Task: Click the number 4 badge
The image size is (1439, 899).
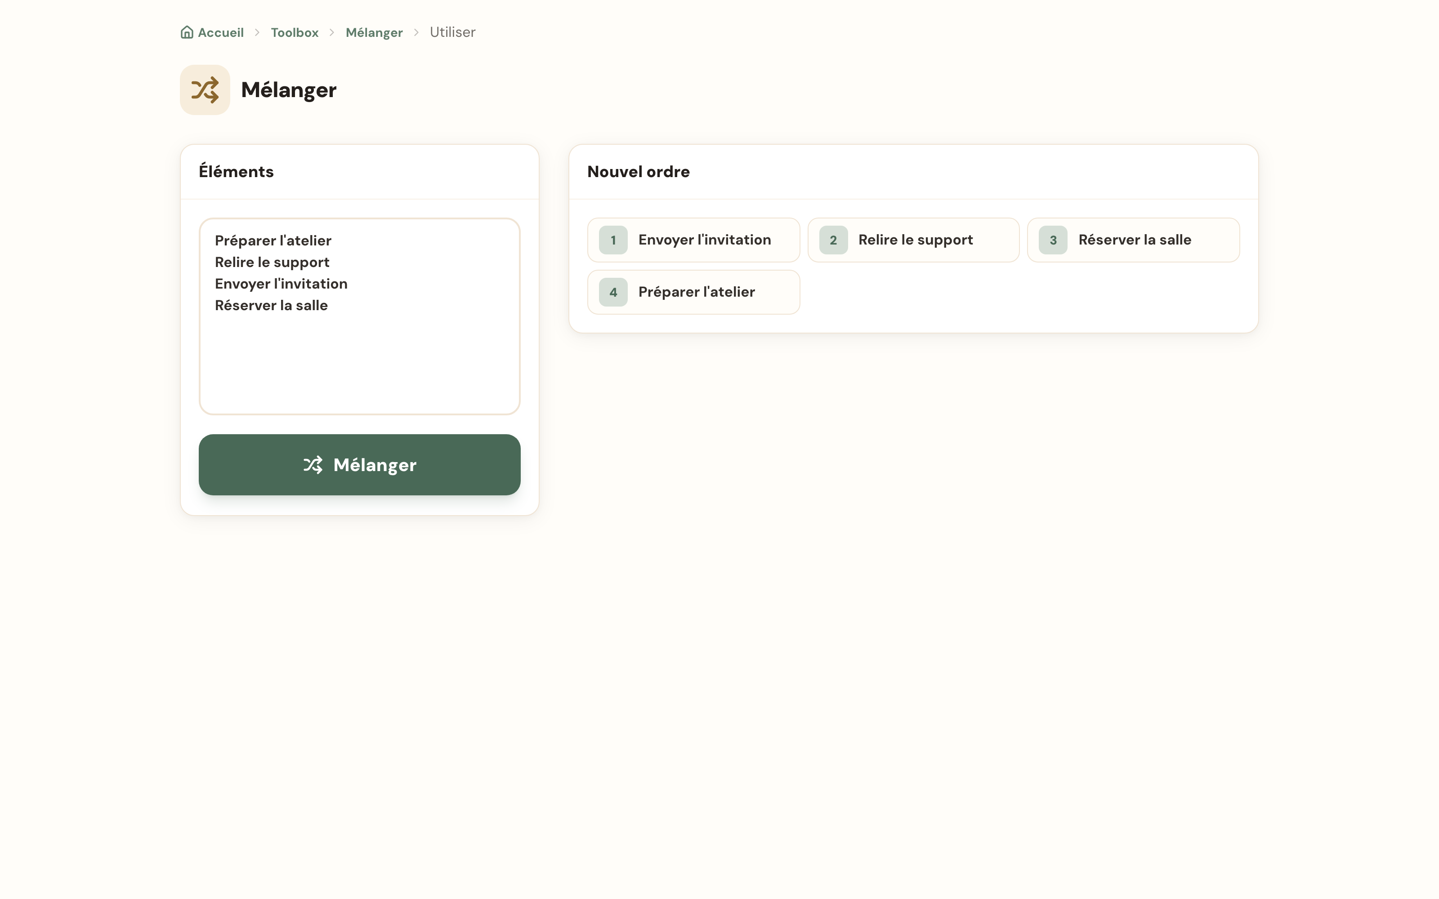Action: pyautogui.click(x=613, y=293)
